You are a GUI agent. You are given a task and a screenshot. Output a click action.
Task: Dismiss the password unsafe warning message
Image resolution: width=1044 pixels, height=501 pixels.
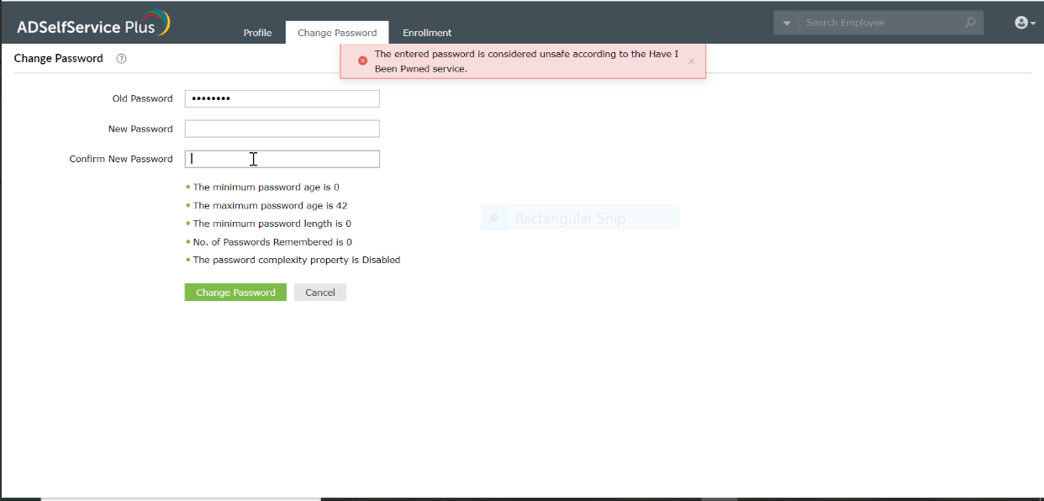click(x=692, y=61)
